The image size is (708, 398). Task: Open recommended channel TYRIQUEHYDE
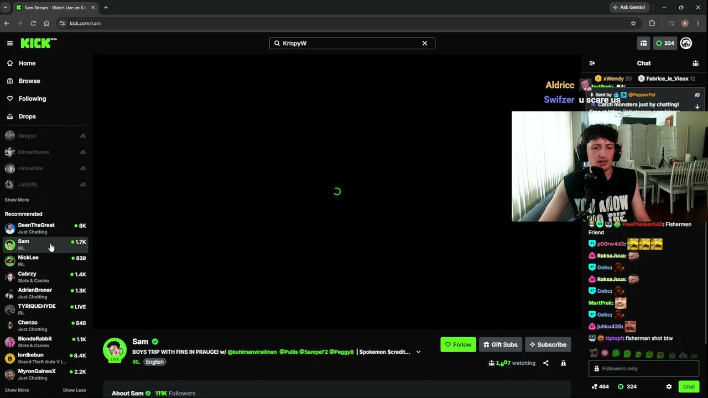click(45, 309)
